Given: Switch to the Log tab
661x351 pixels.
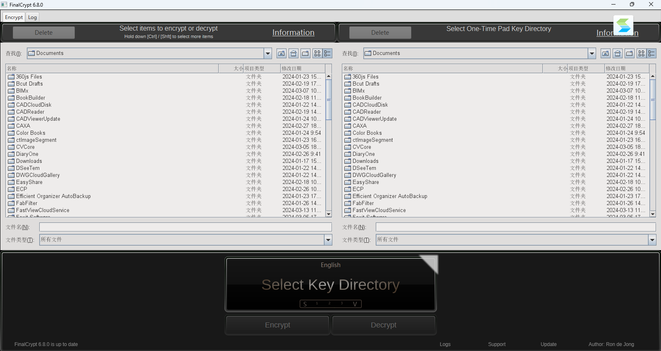Looking at the screenshot, I should (32, 17).
